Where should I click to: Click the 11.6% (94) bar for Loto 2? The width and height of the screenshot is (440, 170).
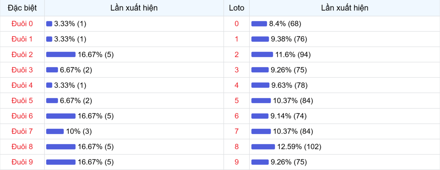[262, 54]
